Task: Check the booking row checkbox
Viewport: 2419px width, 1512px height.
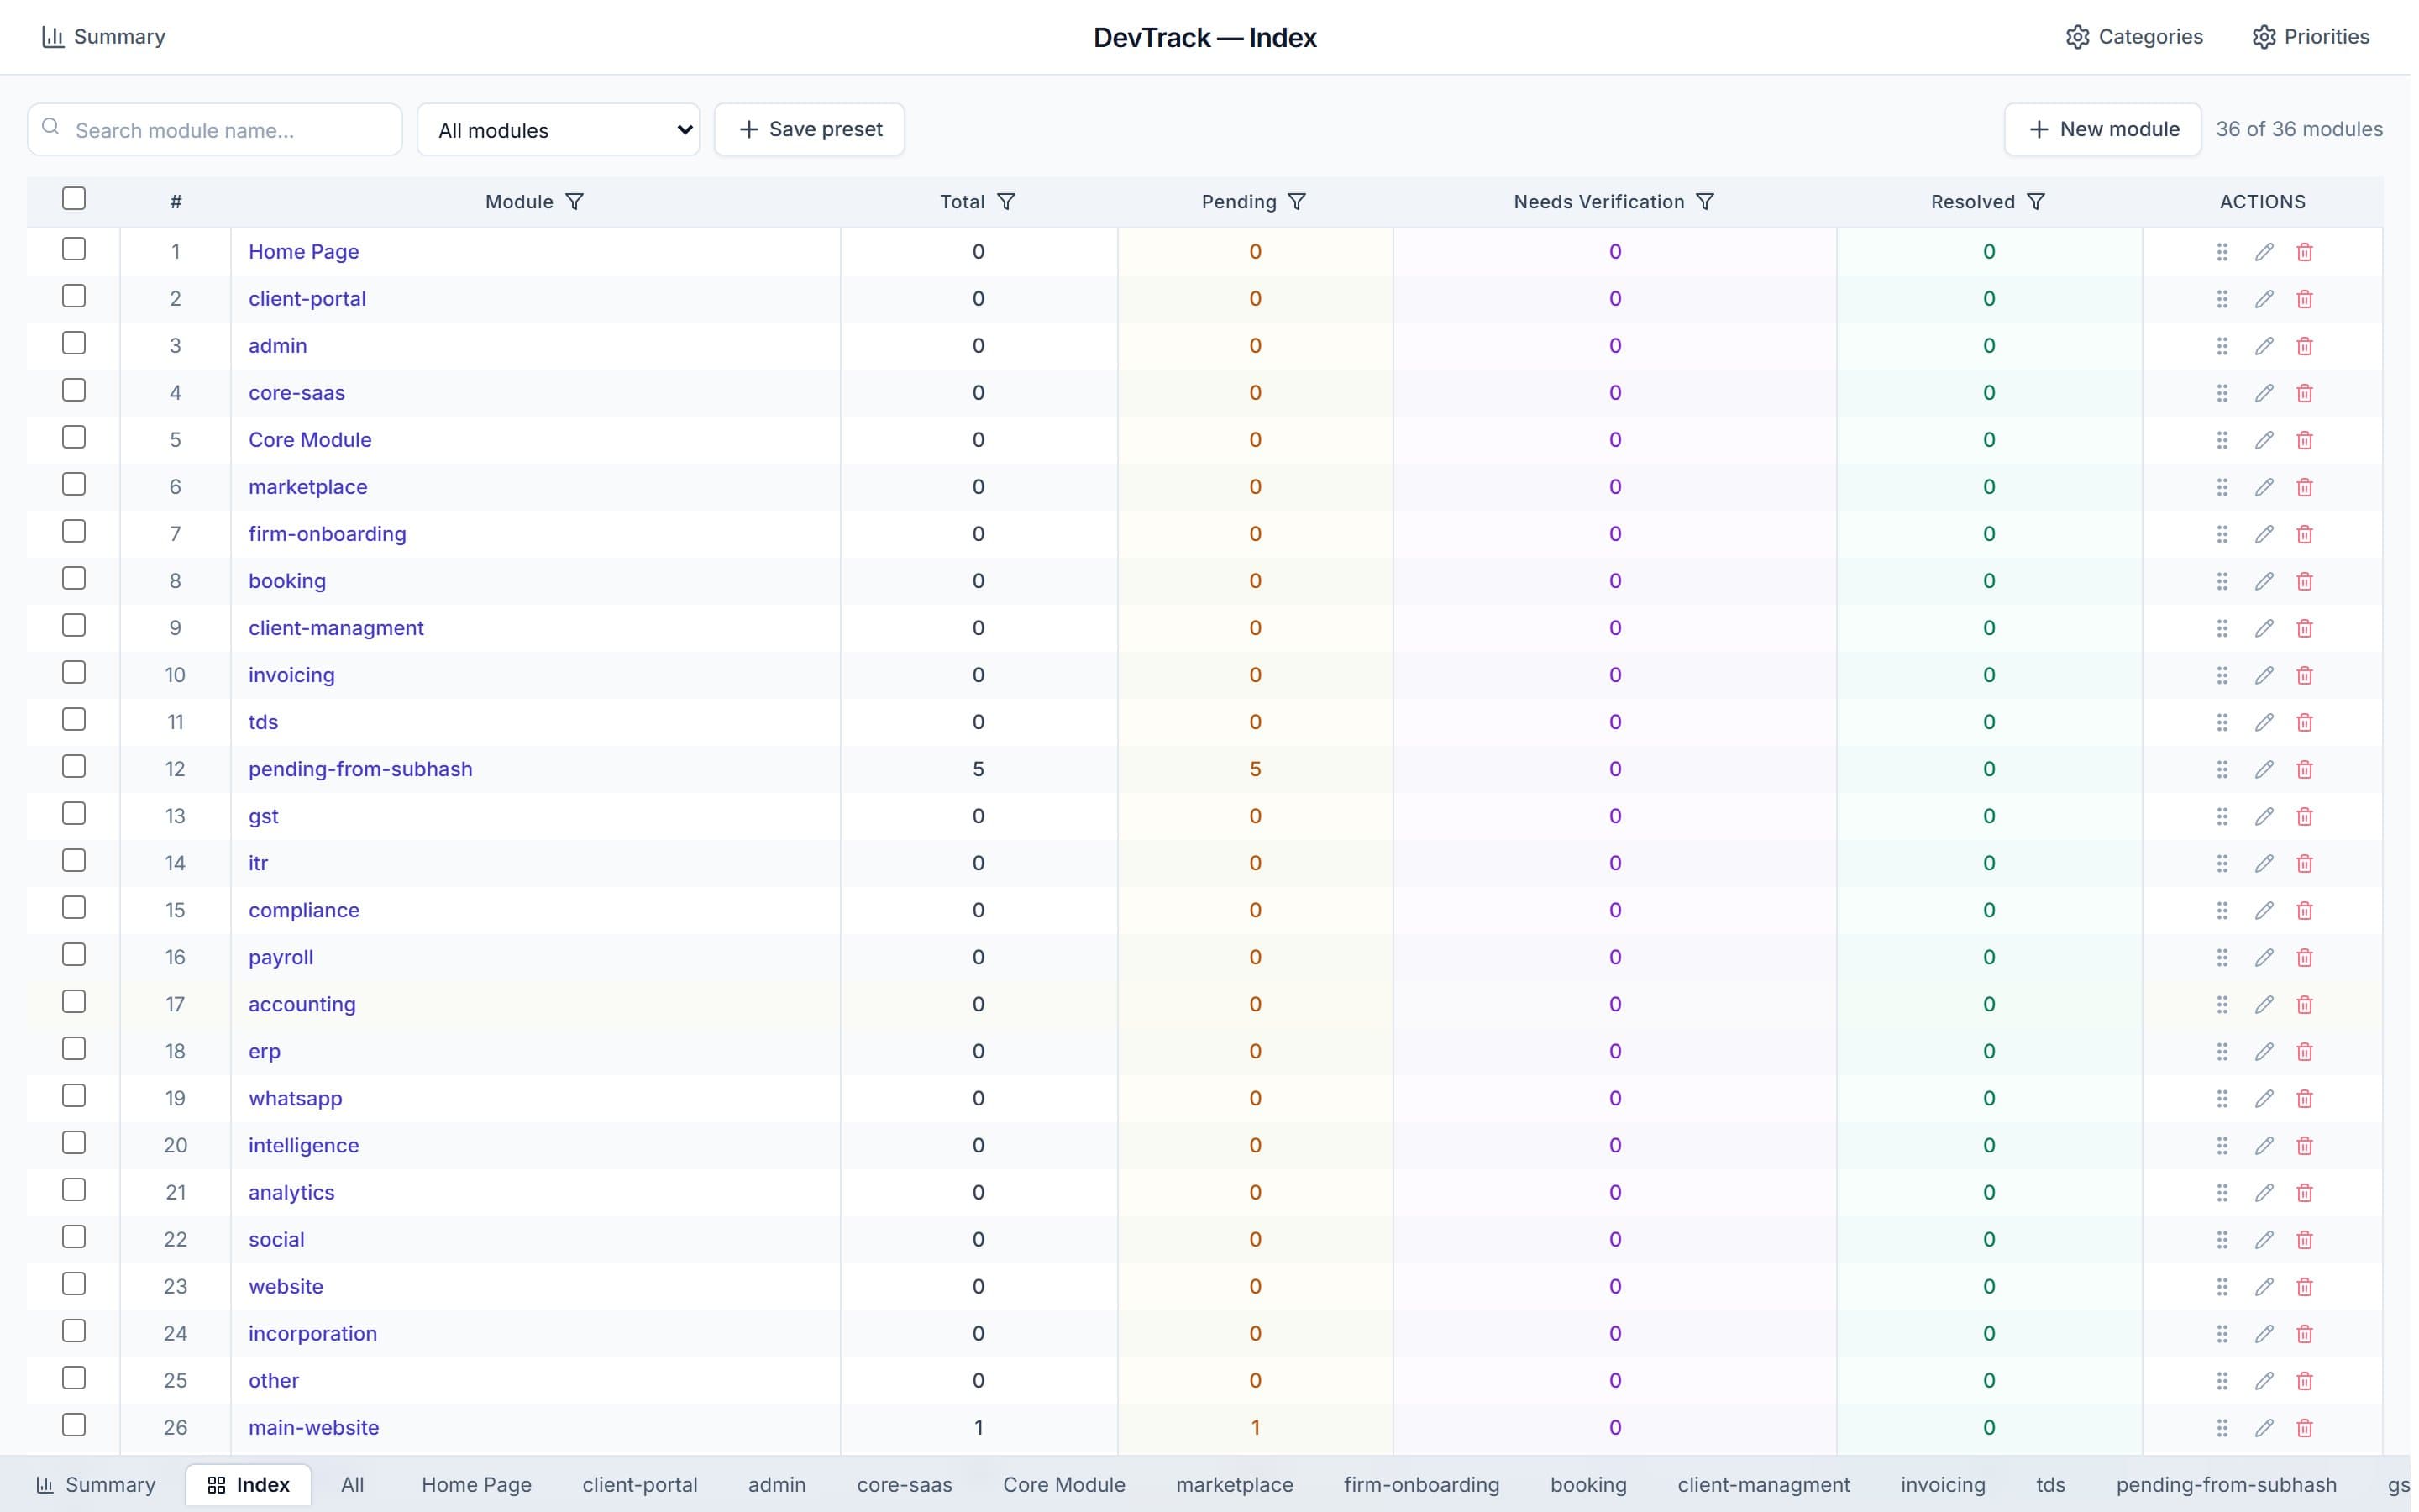Action: 74,578
